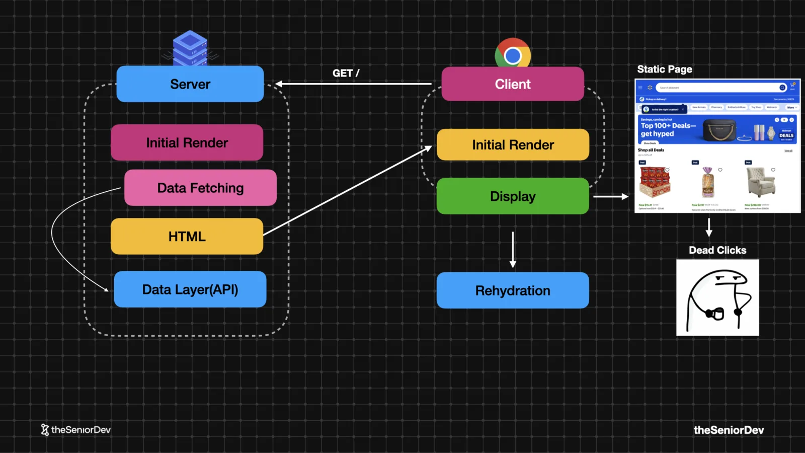This screenshot has width=805, height=453.
Task: Click the theSeniorDev logo at bottom left
Action: click(x=75, y=429)
